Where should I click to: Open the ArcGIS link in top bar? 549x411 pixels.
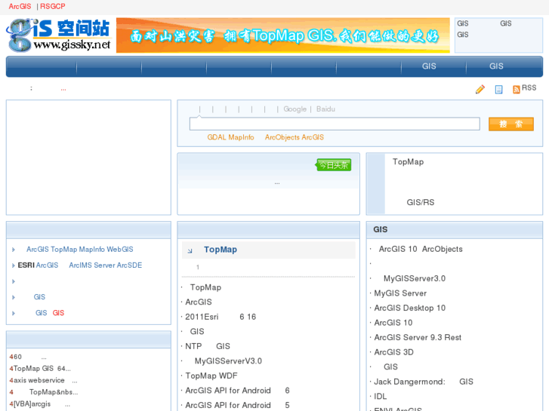click(20, 6)
